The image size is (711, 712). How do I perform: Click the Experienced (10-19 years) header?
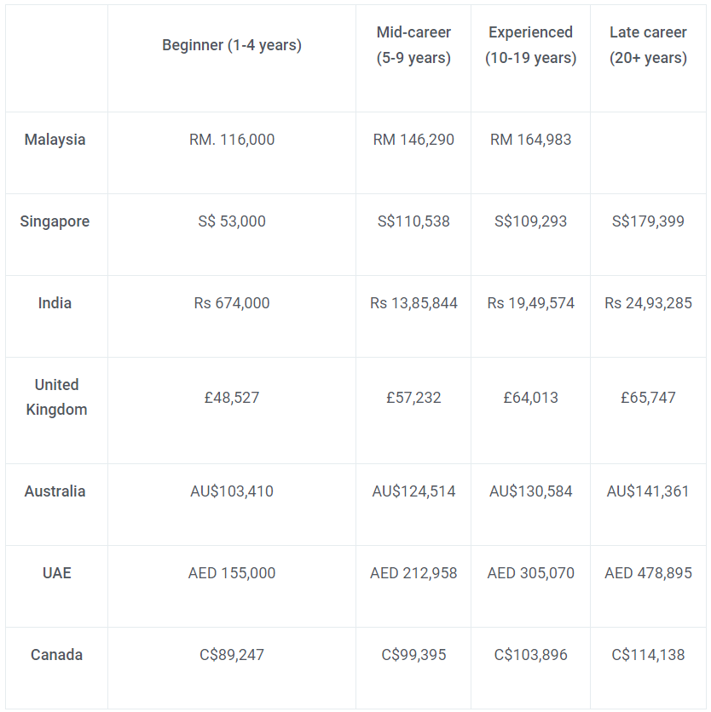click(530, 45)
